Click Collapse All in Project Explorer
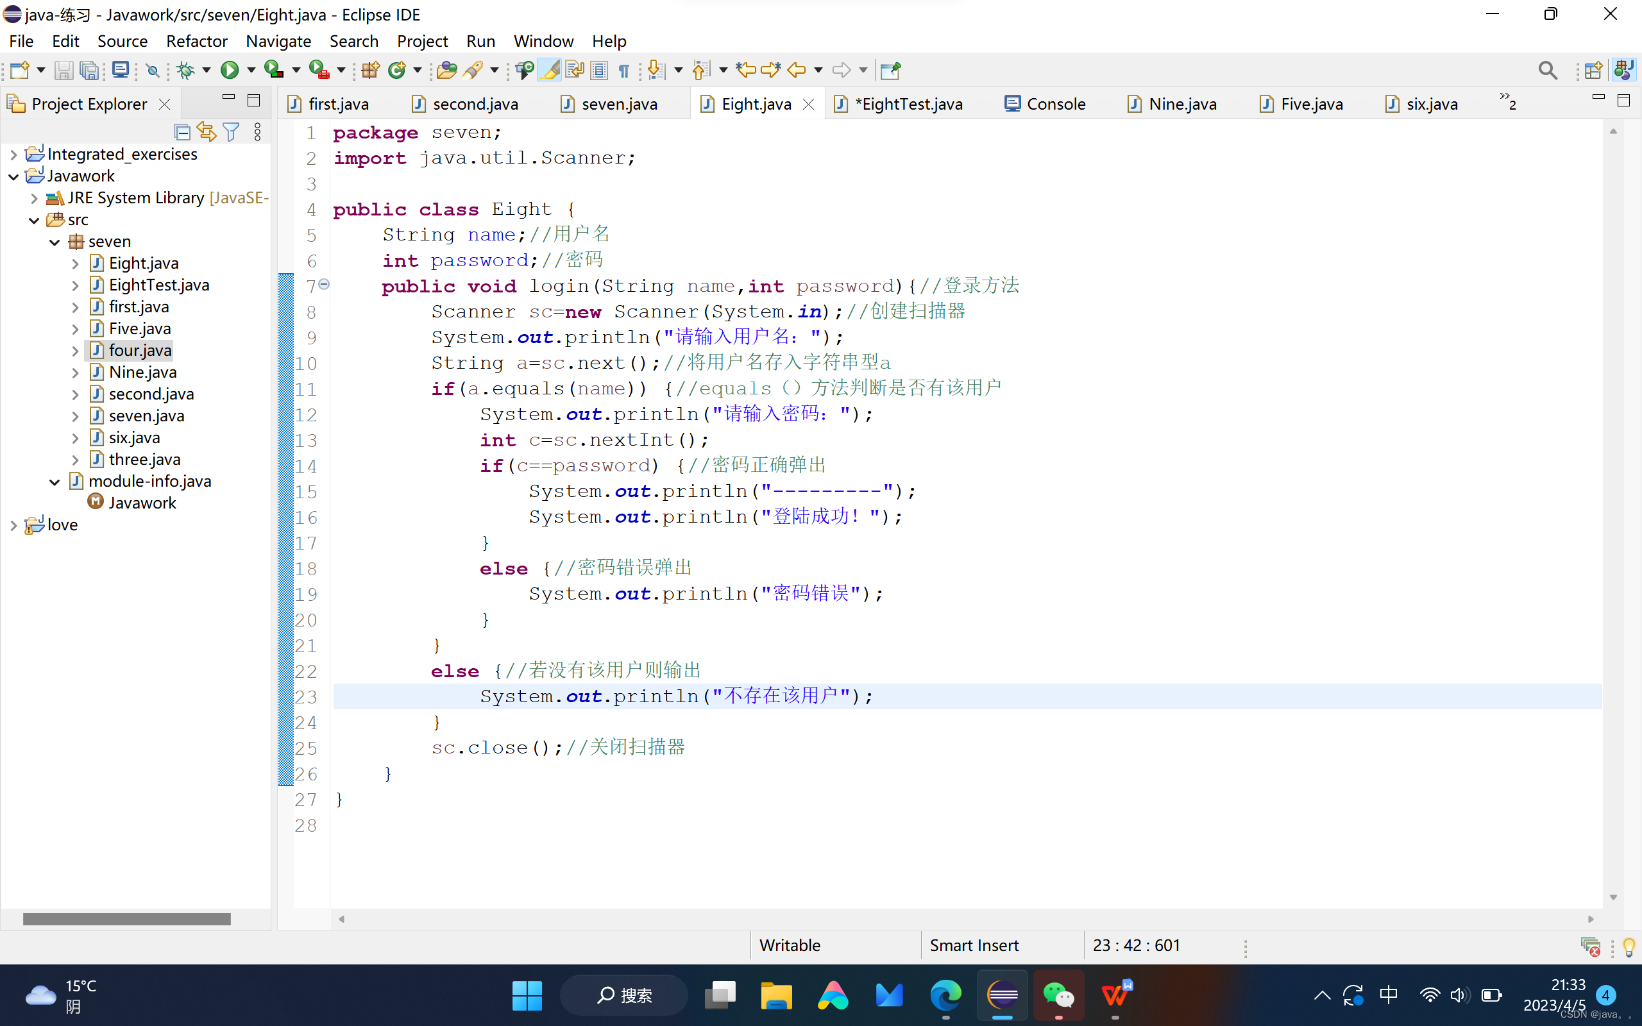1642x1026 pixels. point(182,131)
